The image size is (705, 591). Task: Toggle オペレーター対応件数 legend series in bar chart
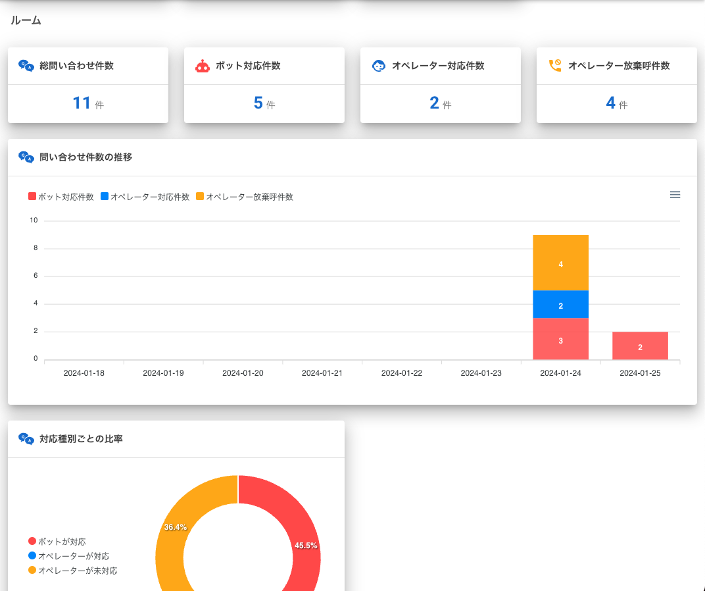click(145, 197)
